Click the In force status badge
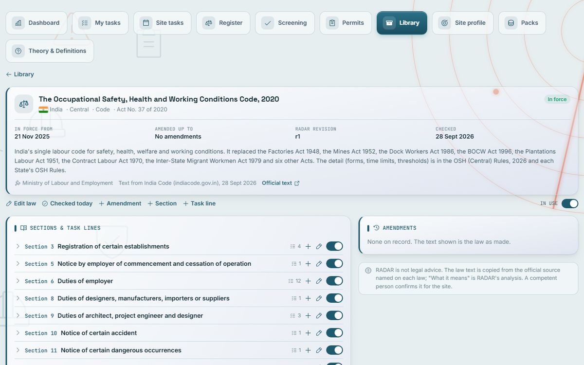The width and height of the screenshot is (584, 365). coord(557,99)
